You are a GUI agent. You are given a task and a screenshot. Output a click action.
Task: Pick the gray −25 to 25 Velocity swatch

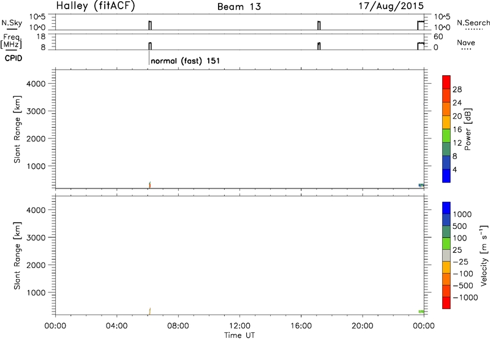click(x=447, y=255)
